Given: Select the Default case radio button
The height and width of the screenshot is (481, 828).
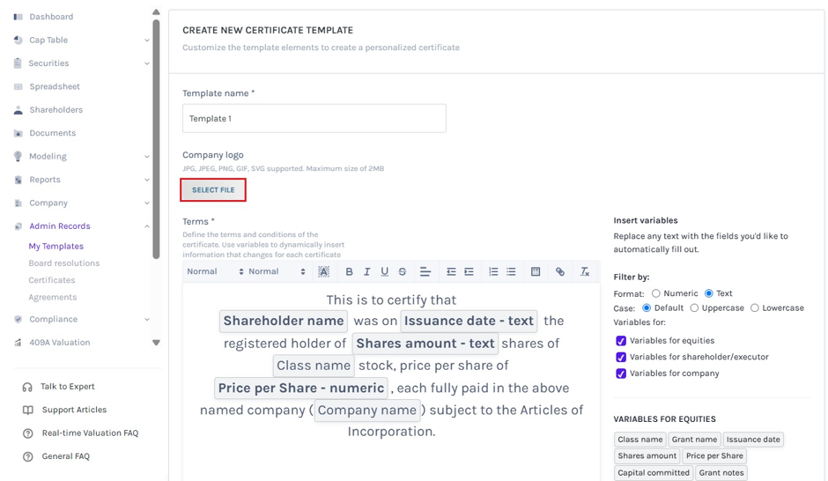Looking at the screenshot, I should coord(647,307).
